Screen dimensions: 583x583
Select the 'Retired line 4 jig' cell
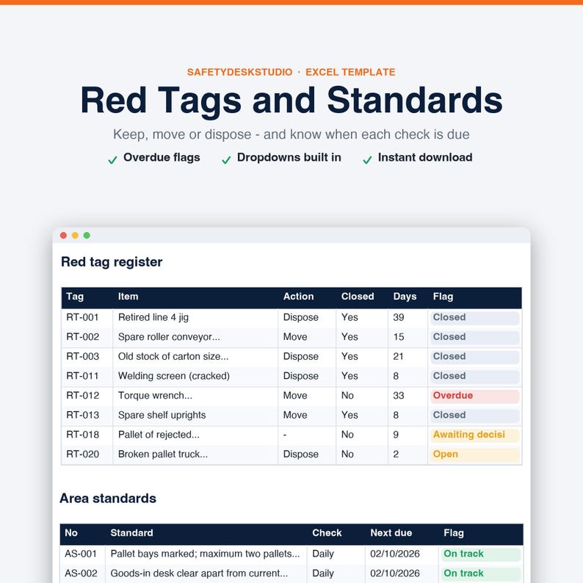click(x=195, y=317)
